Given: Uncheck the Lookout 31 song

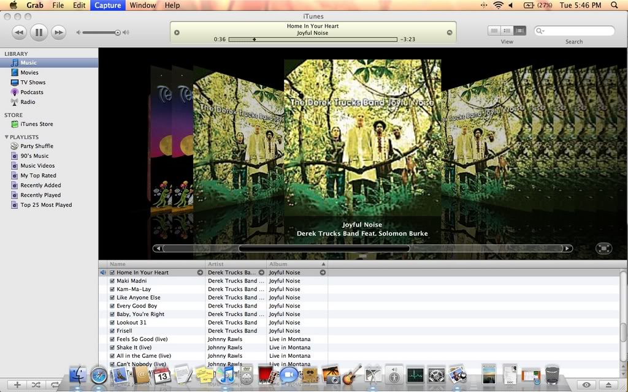Looking at the screenshot, I should click(112, 322).
